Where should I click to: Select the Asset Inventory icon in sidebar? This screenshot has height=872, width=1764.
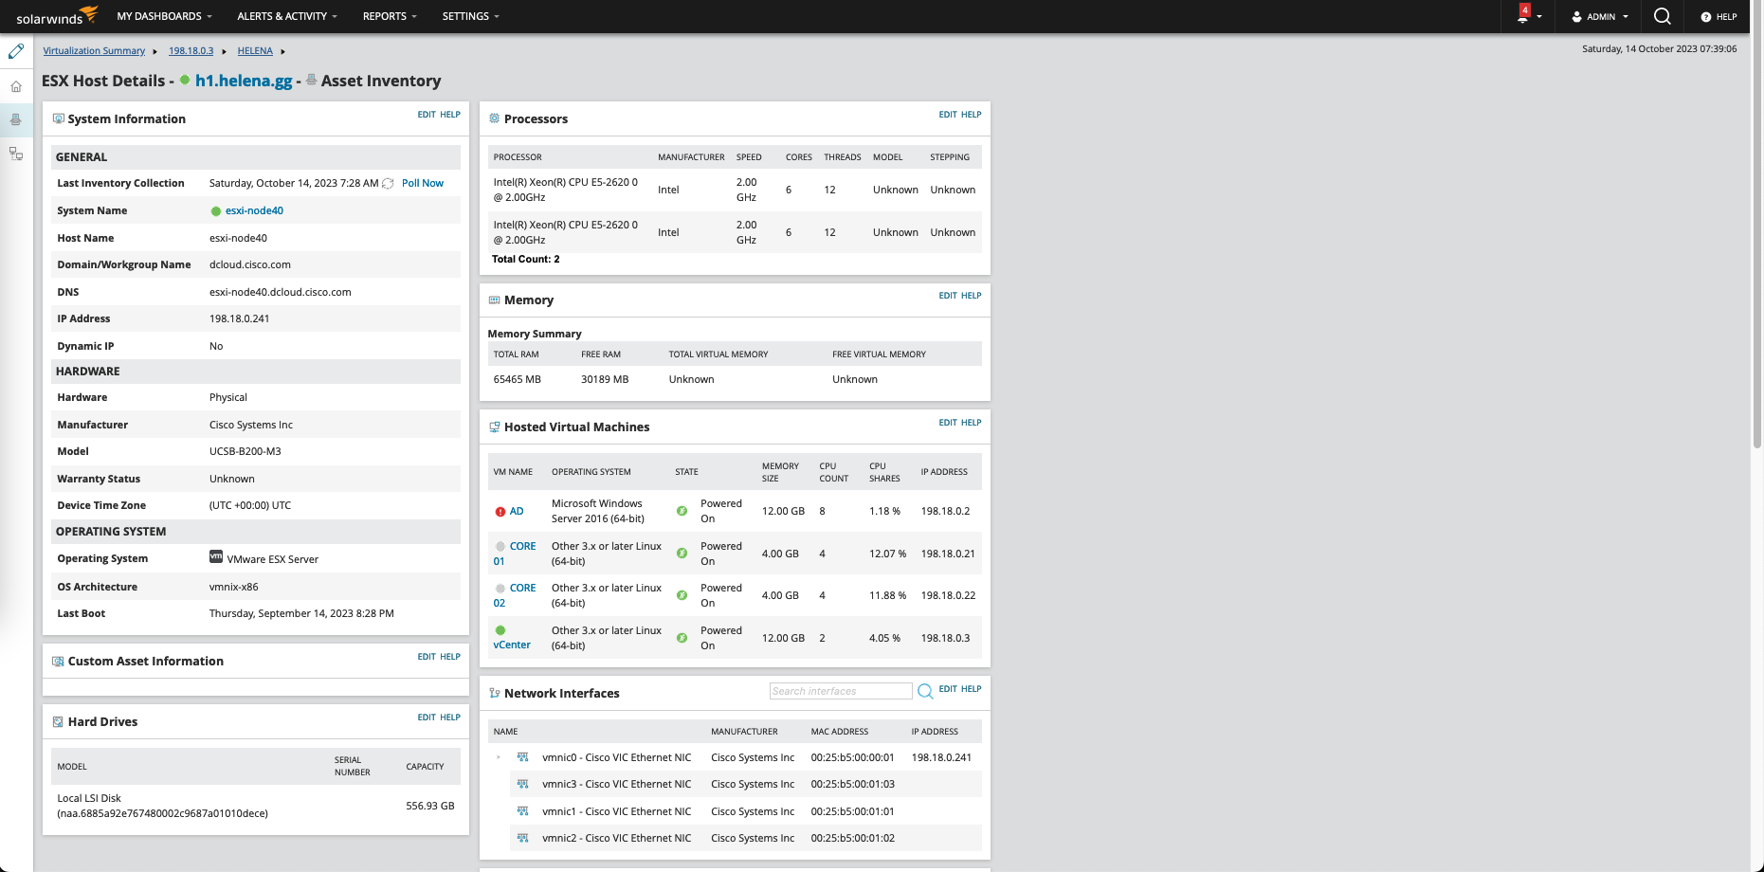(x=16, y=119)
